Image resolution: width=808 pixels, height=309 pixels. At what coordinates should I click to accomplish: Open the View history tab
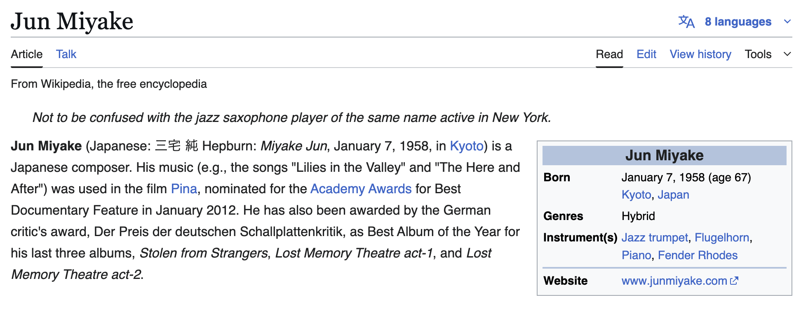point(700,54)
